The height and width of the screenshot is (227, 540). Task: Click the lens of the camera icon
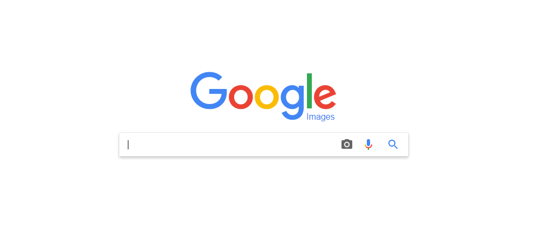pyautogui.click(x=347, y=145)
